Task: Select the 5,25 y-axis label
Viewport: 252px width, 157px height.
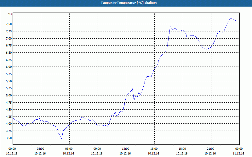Action: pyautogui.click(x=9, y=88)
